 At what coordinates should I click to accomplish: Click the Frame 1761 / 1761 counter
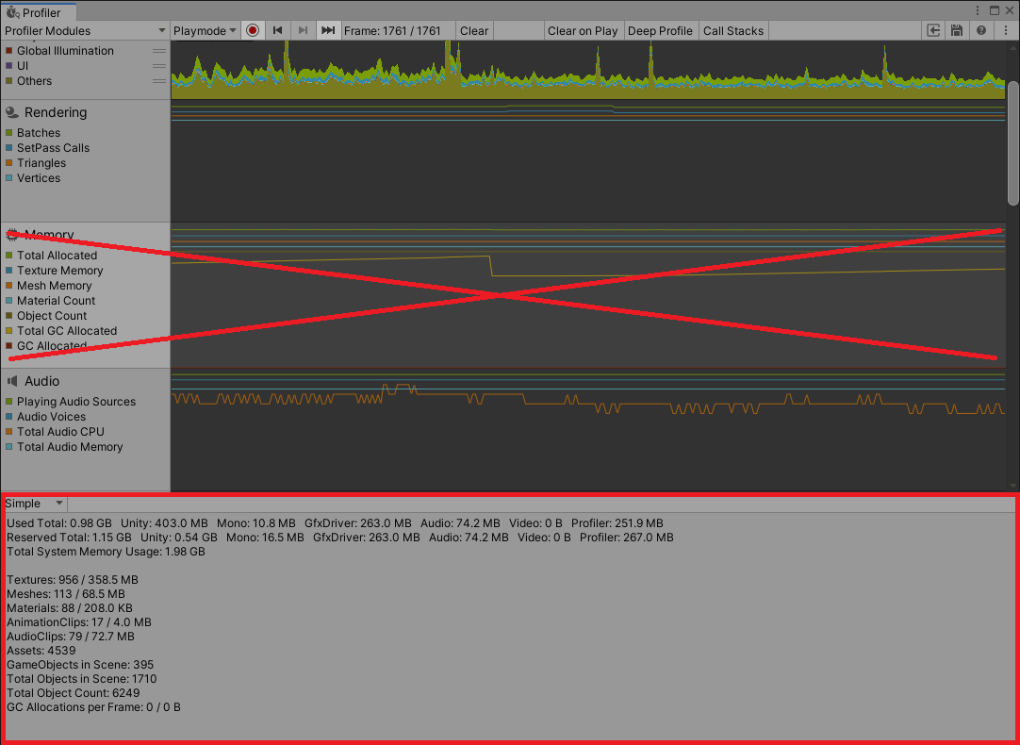coord(392,30)
